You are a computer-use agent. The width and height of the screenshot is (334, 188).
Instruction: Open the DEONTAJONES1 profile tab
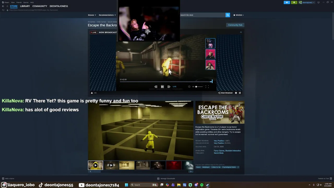point(59,6)
